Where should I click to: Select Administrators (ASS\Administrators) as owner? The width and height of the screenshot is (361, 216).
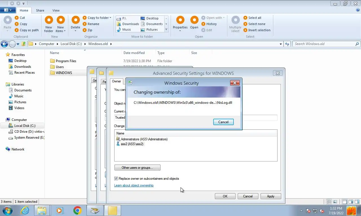click(x=142, y=139)
